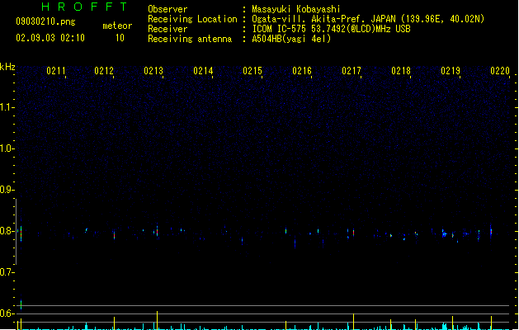Click the Receiving Location value text

click(368, 19)
